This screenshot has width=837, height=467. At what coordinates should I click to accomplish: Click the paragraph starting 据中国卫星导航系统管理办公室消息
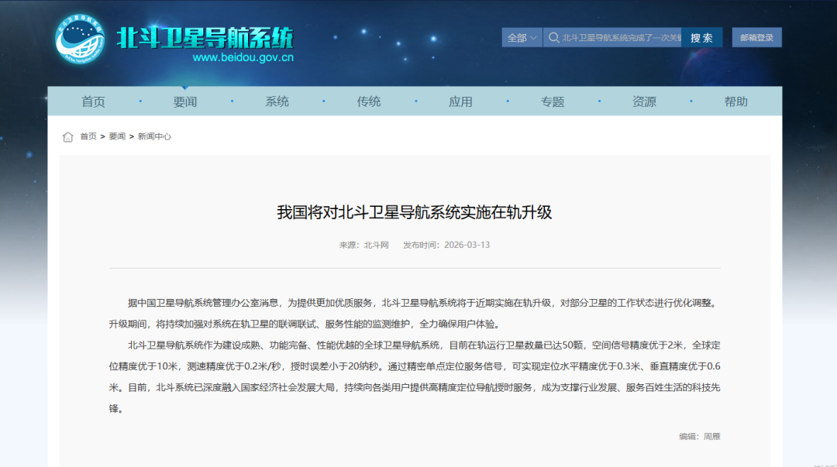pos(415,314)
